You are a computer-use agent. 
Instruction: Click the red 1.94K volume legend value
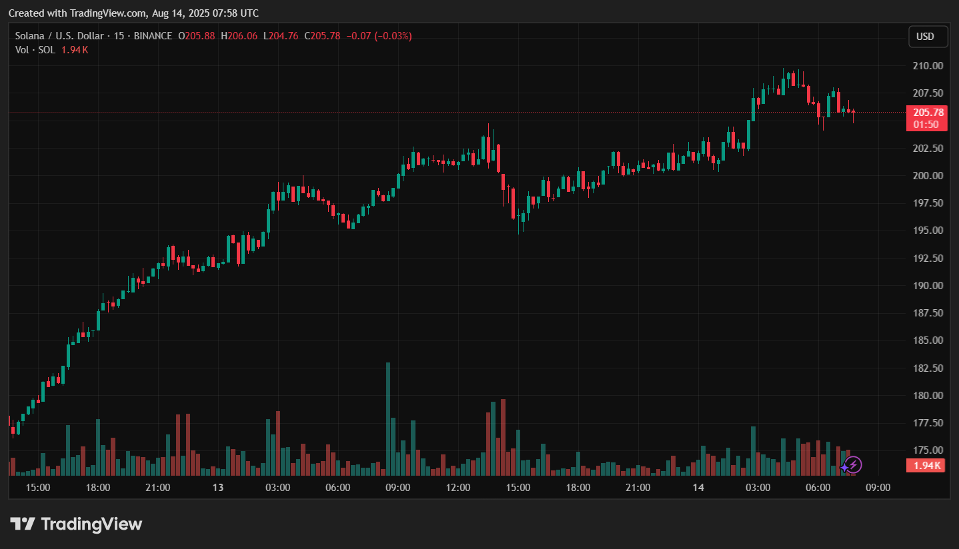tap(75, 50)
